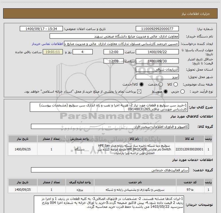Viewport: 221px width, 213px height.
Task: Click the نام کالا column header
Action: 134,139
